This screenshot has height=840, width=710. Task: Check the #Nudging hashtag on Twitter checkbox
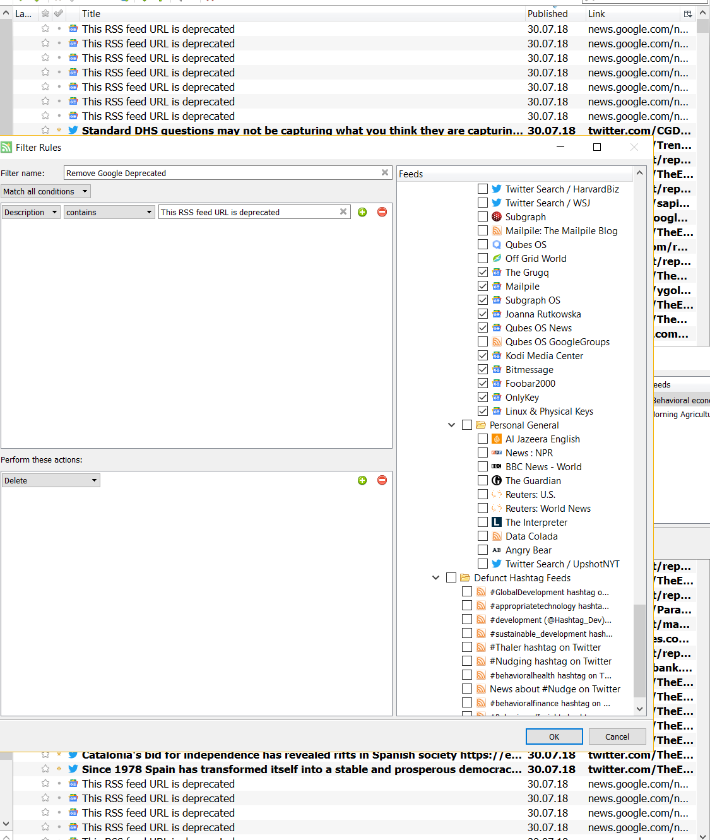tap(467, 661)
